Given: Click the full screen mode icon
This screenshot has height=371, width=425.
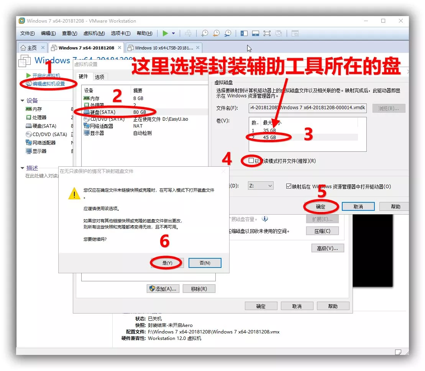Looking at the screenshot, I should 267,33.
